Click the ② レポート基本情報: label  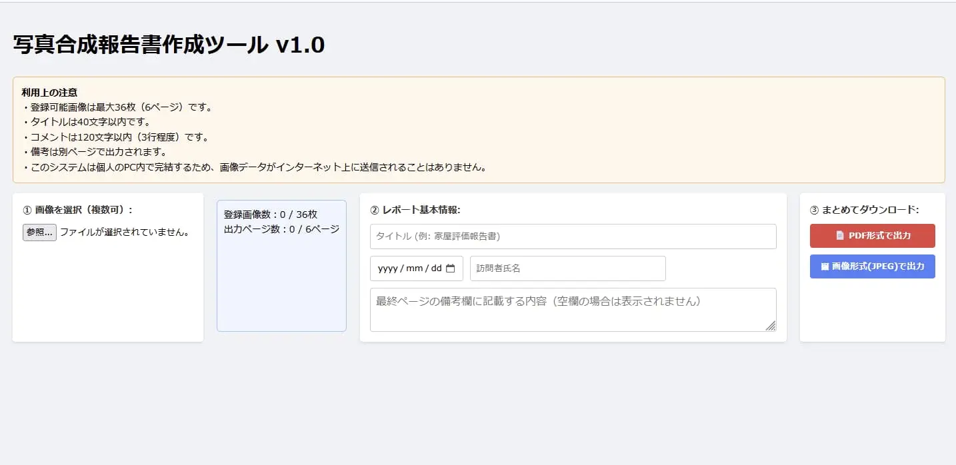[415, 210]
